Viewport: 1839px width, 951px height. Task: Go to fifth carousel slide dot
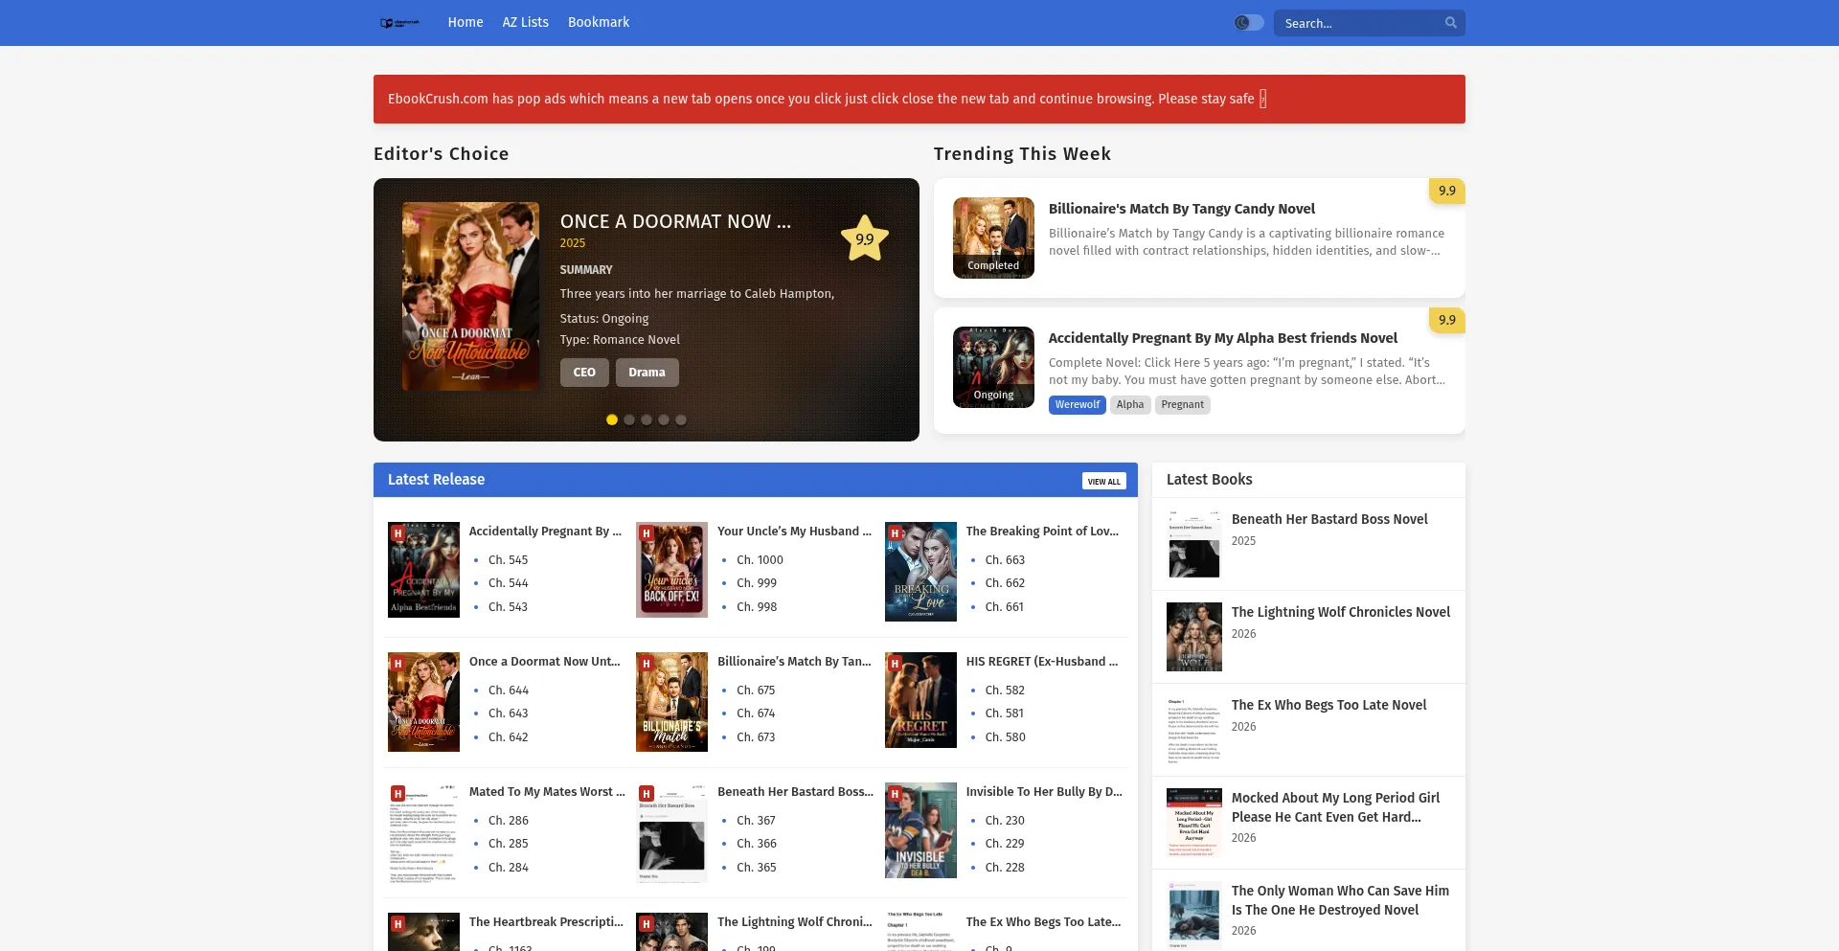(x=681, y=419)
